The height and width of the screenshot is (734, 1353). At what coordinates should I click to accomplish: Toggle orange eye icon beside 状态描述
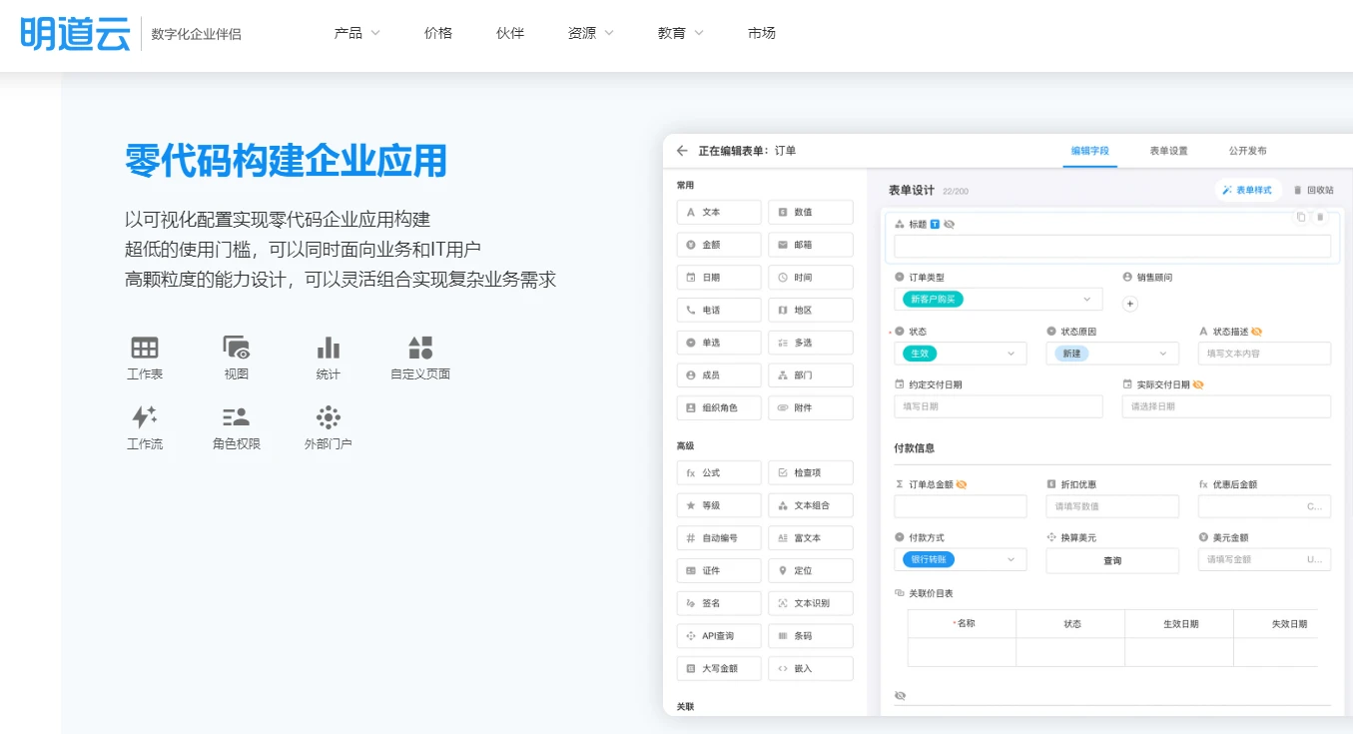point(1257,332)
